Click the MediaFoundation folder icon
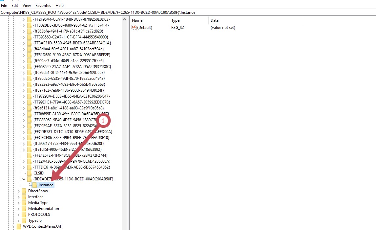Viewport: 376px width, 230px height. coord(24,209)
